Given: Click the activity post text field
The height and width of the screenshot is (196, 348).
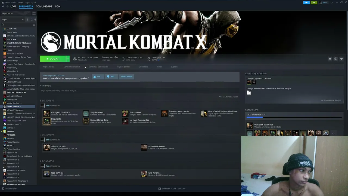Looking at the screenshot, I should (139, 90).
